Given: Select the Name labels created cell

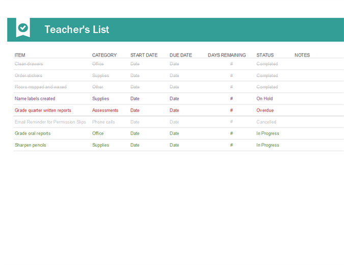Looking at the screenshot, I should [35, 98].
